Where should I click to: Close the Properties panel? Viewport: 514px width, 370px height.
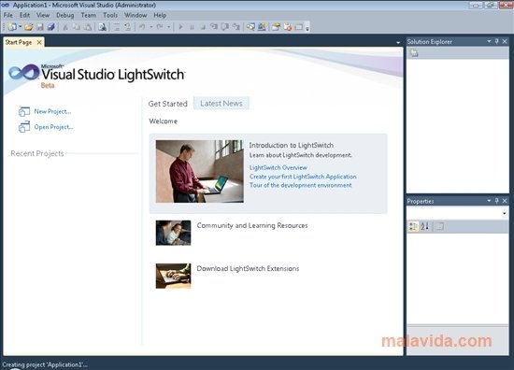(x=505, y=201)
